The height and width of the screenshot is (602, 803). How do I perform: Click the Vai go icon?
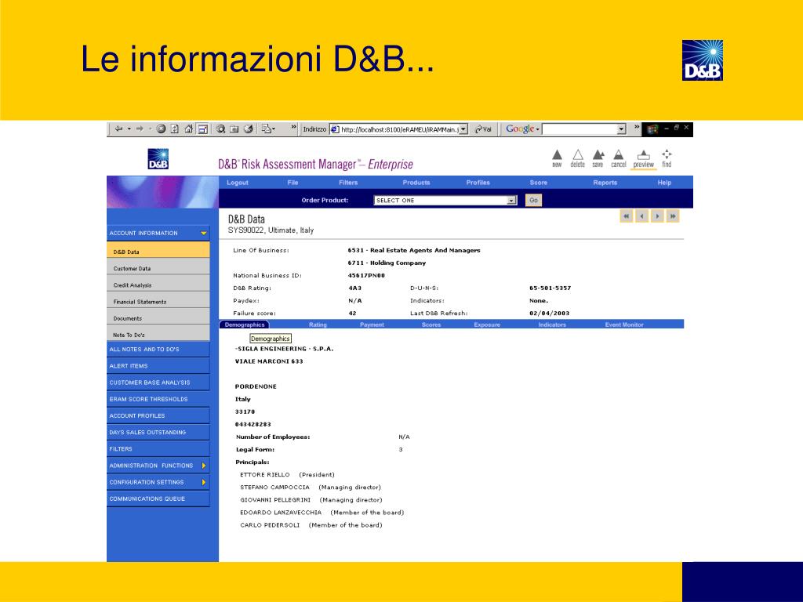pyautogui.click(x=483, y=129)
